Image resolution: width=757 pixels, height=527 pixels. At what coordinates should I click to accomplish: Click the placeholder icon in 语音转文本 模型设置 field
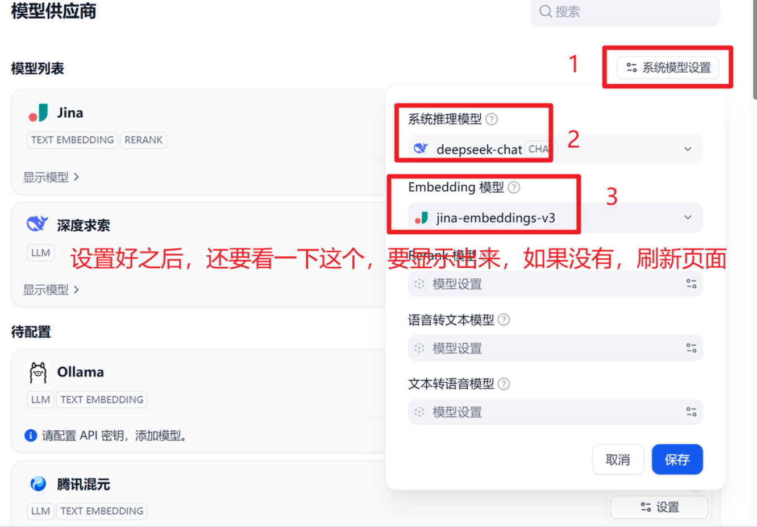click(x=419, y=348)
